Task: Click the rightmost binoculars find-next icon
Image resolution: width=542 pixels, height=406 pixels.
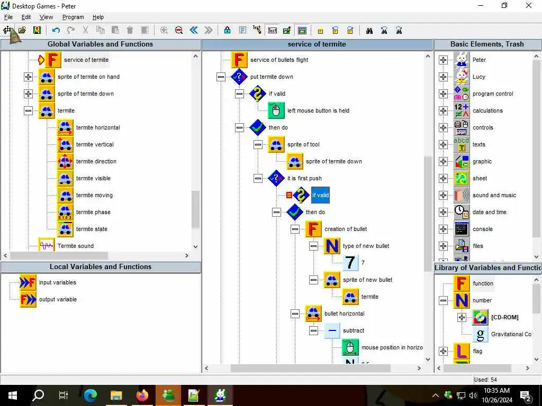Action: [x=399, y=30]
